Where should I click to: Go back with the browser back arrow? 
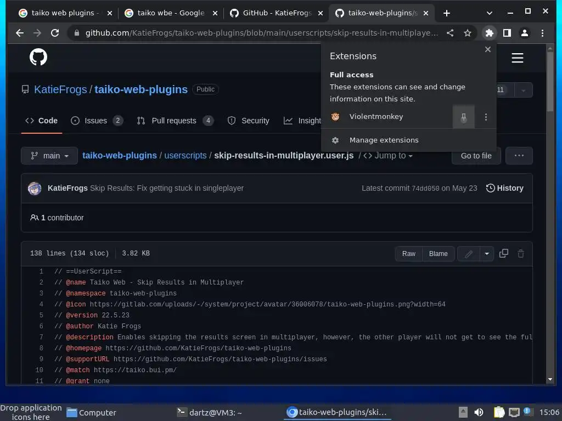[20, 33]
